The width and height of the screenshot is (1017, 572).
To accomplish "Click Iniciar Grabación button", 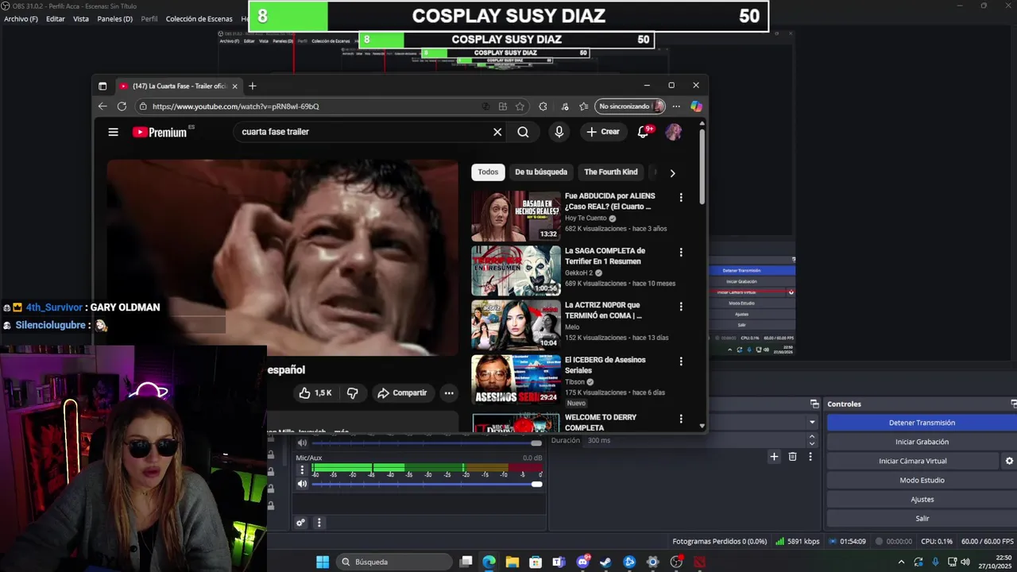I will [922, 442].
